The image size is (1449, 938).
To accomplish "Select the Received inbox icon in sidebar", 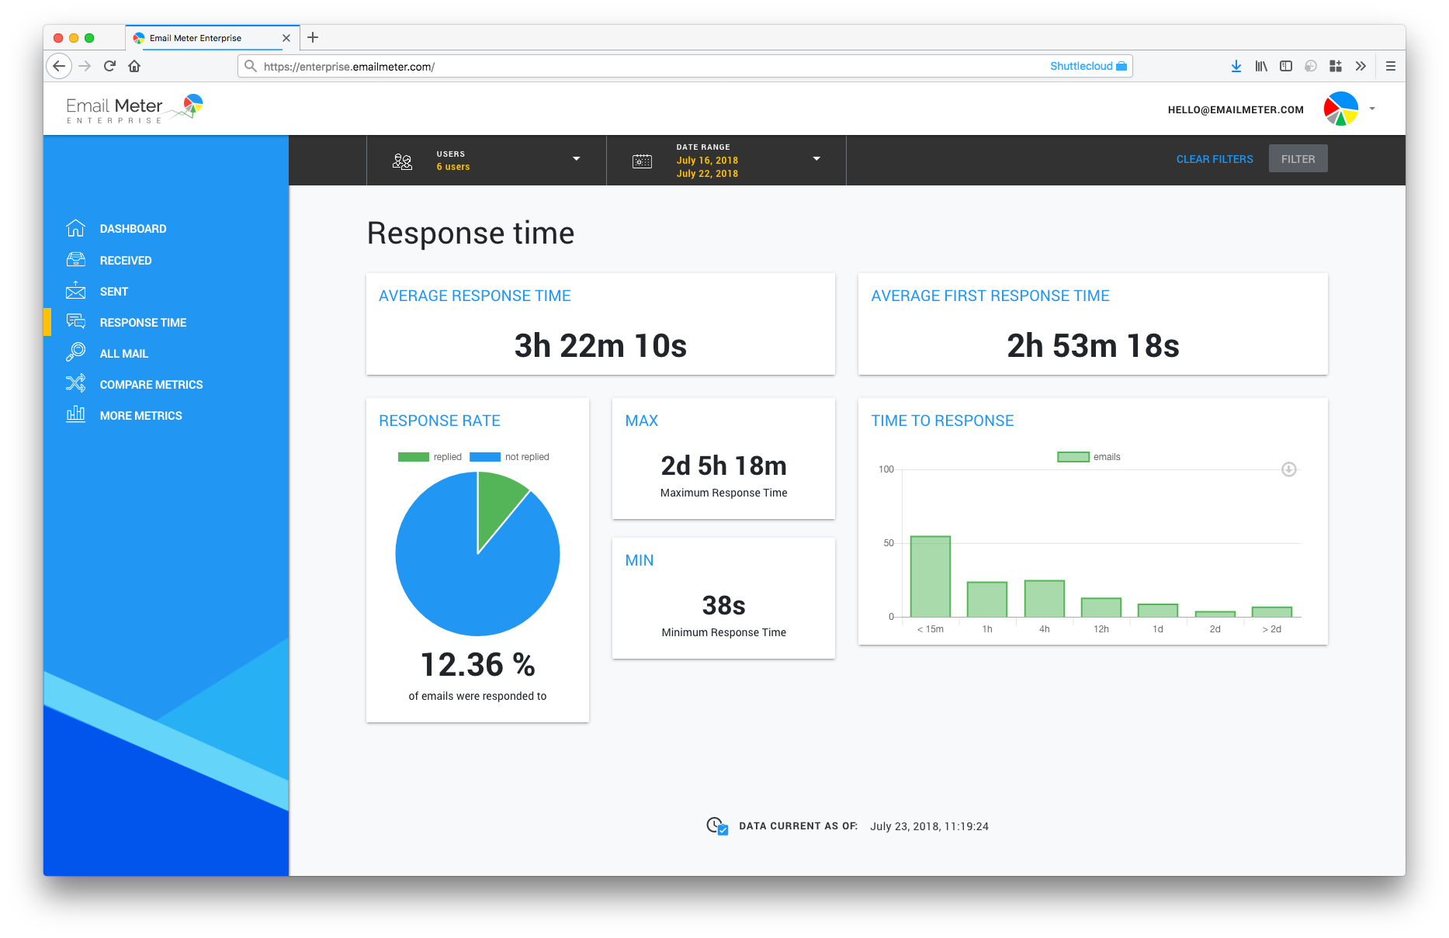I will [x=75, y=259].
